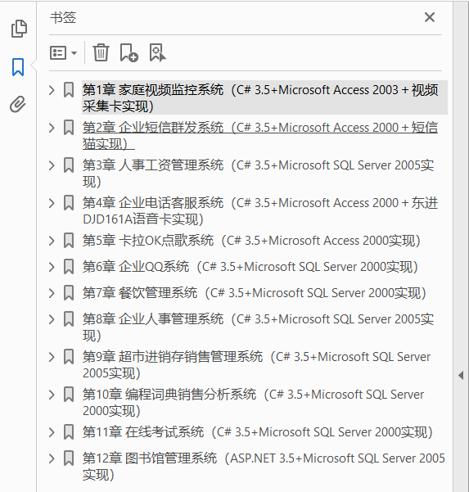Select the bookmarks panel icon in sidebar
Screen dimensions: 469x492
pos(18,67)
